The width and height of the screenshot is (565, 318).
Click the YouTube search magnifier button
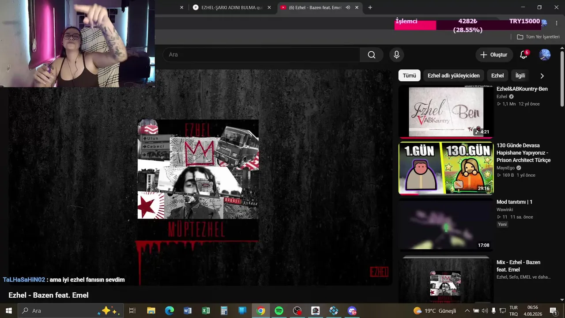click(372, 55)
